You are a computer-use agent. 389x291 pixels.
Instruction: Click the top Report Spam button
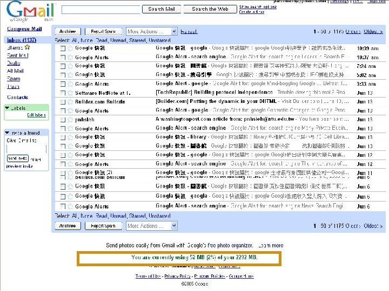point(103,31)
